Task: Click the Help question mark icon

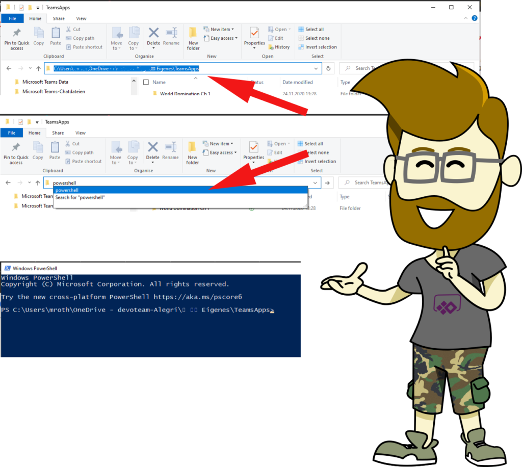Action: coord(475,18)
